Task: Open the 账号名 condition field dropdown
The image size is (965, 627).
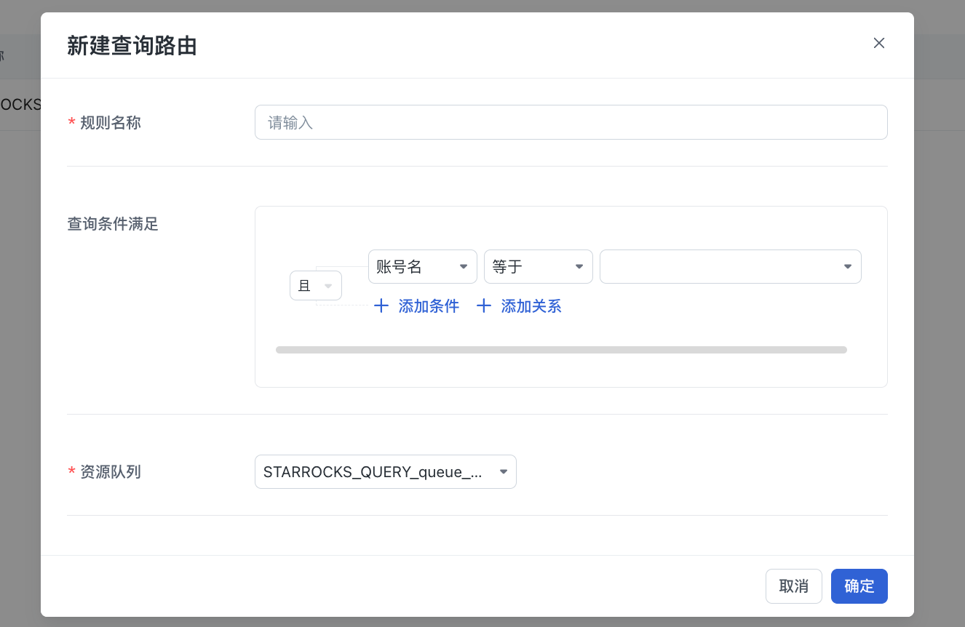Action: tap(415, 267)
